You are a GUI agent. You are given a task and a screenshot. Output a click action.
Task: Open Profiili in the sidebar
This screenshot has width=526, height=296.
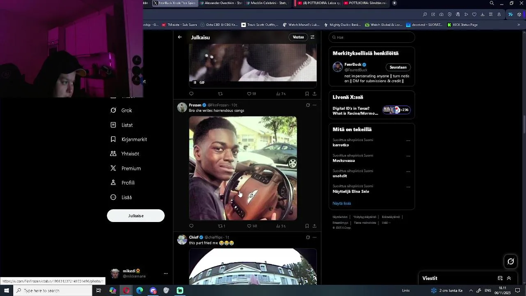[122, 183]
